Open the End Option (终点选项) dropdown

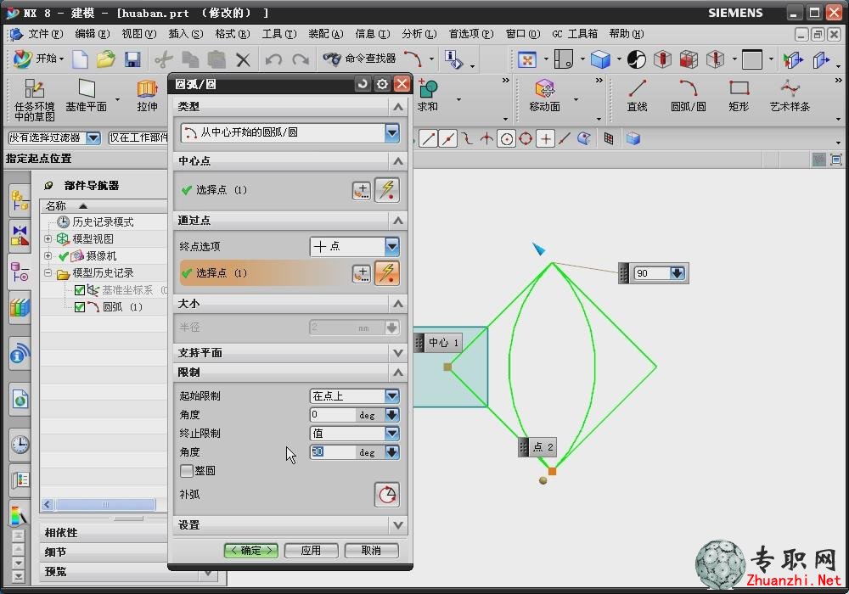[x=392, y=247]
